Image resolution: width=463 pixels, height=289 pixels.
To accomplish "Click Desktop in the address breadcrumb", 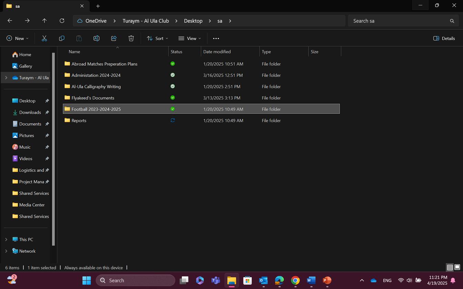I will pos(193,21).
